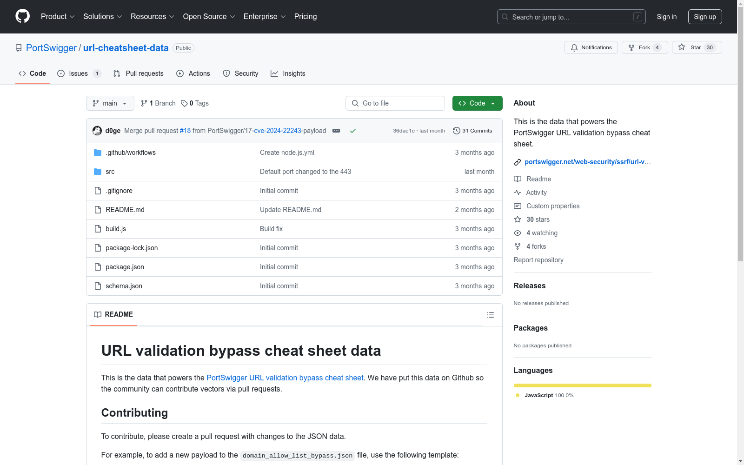The height and width of the screenshot is (465, 744).
Task: Click the file icon for package-lock.json
Action: (x=98, y=248)
